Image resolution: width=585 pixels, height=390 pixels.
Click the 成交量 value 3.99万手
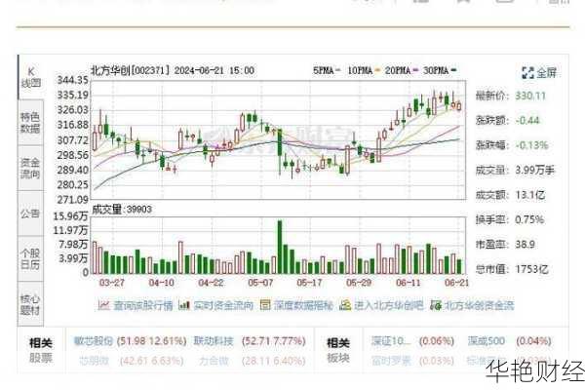(535, 171)
